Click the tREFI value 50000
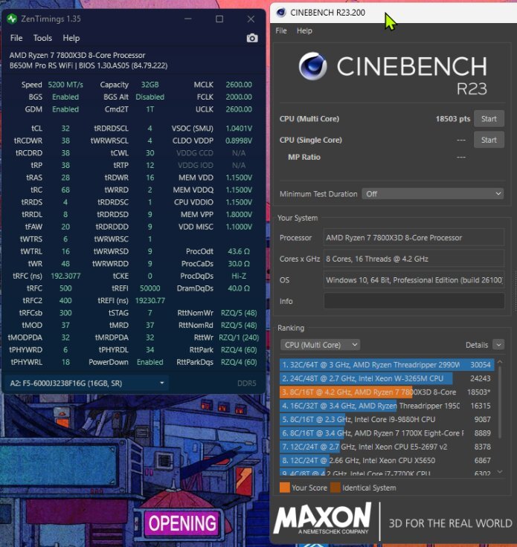Image resolution: width=517 pixels, height=547 pixels. pos(150,288)
